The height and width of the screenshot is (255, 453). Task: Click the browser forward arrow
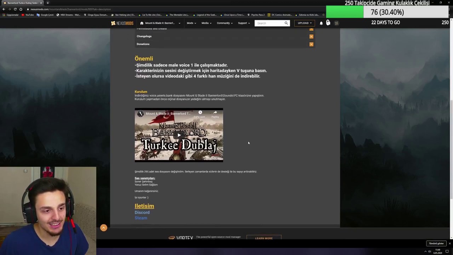pyautogui.click(x=10, y=9)
